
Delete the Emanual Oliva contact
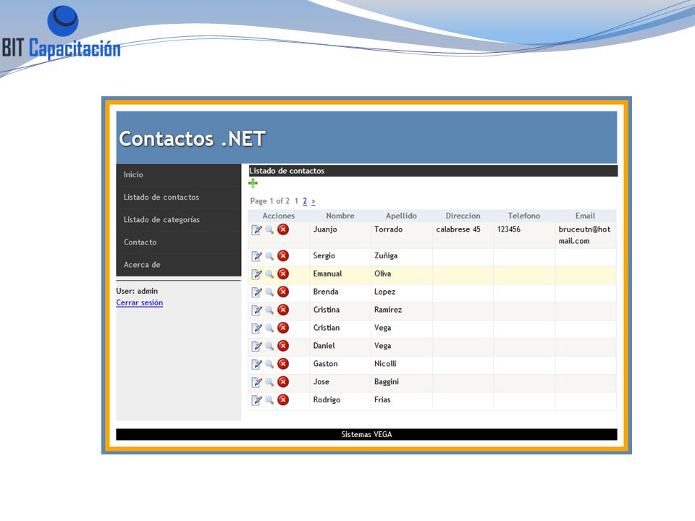[x=283, y=274]
